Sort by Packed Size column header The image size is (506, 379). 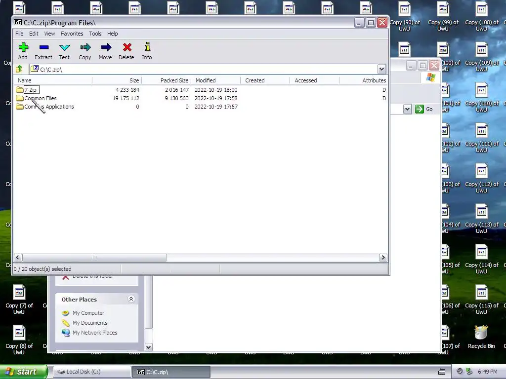point(166,80)
